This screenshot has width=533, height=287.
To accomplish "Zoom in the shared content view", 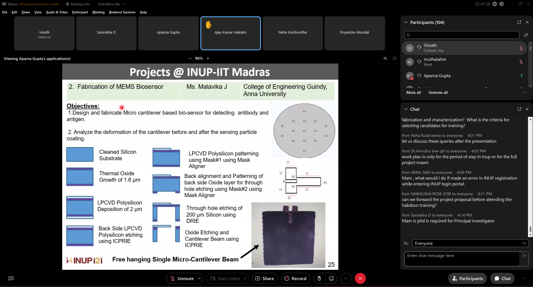I will (208, 58).
